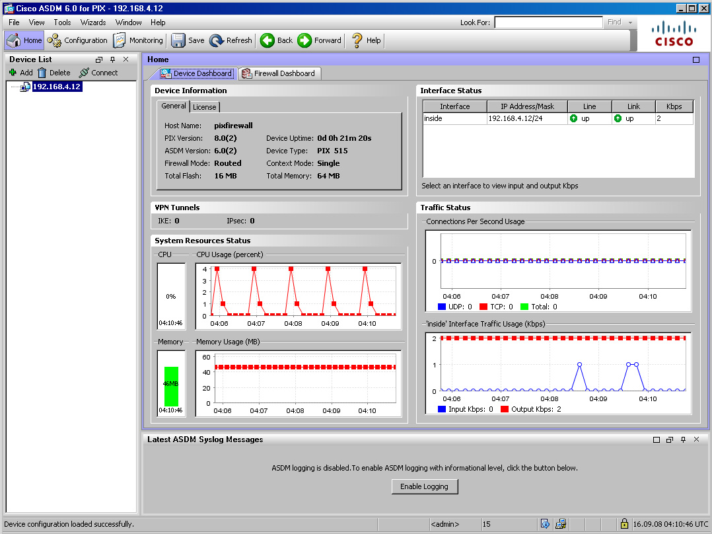
Task: Open the Tools menu
Action: [x=62, y=22]
